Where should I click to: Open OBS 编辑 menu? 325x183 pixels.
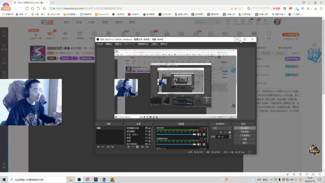pyautogui.click(x=109, y=44)
